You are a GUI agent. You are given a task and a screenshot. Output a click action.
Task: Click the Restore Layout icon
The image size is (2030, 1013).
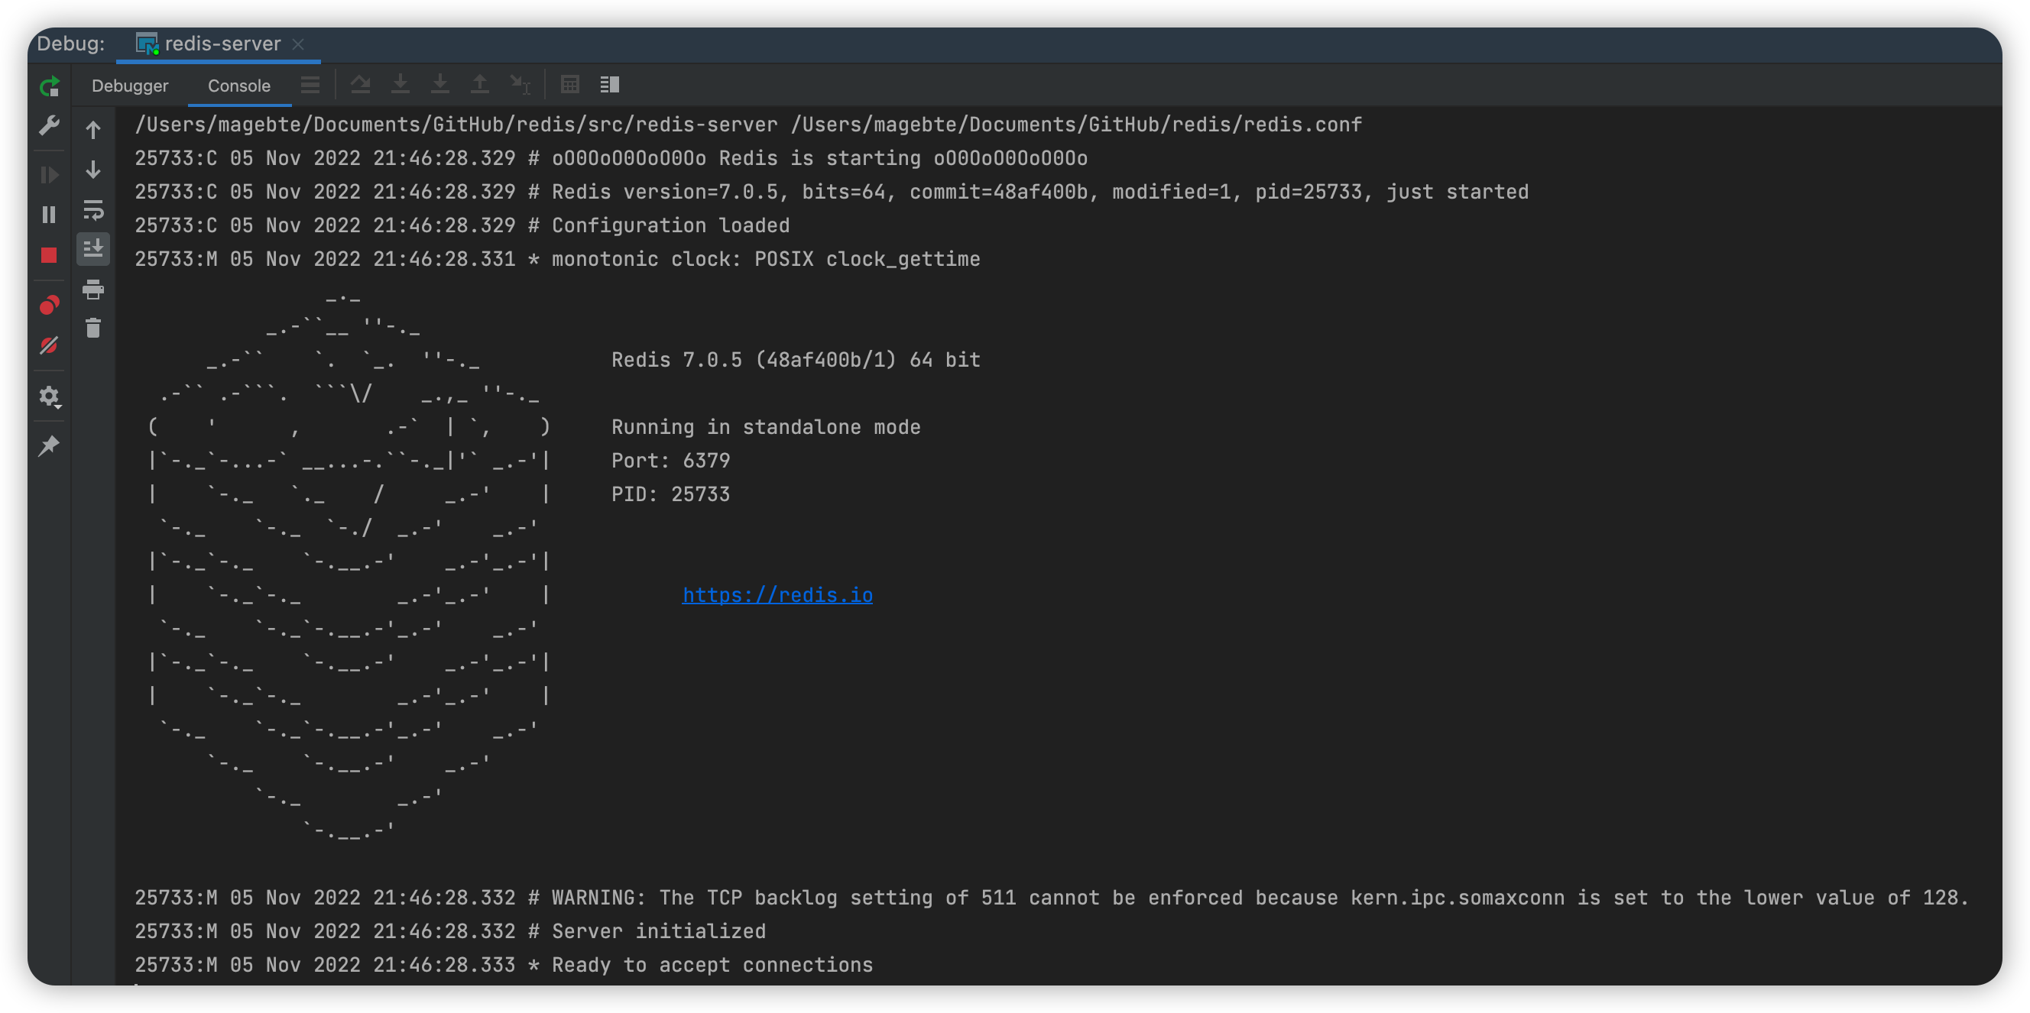[x=609, y=84]
